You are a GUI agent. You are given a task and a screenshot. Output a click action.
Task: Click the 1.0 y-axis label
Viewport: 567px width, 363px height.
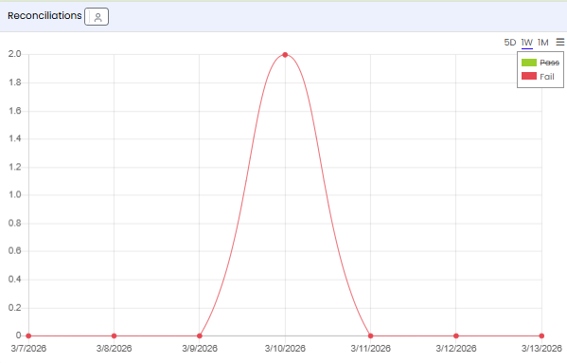coord(15,194)
